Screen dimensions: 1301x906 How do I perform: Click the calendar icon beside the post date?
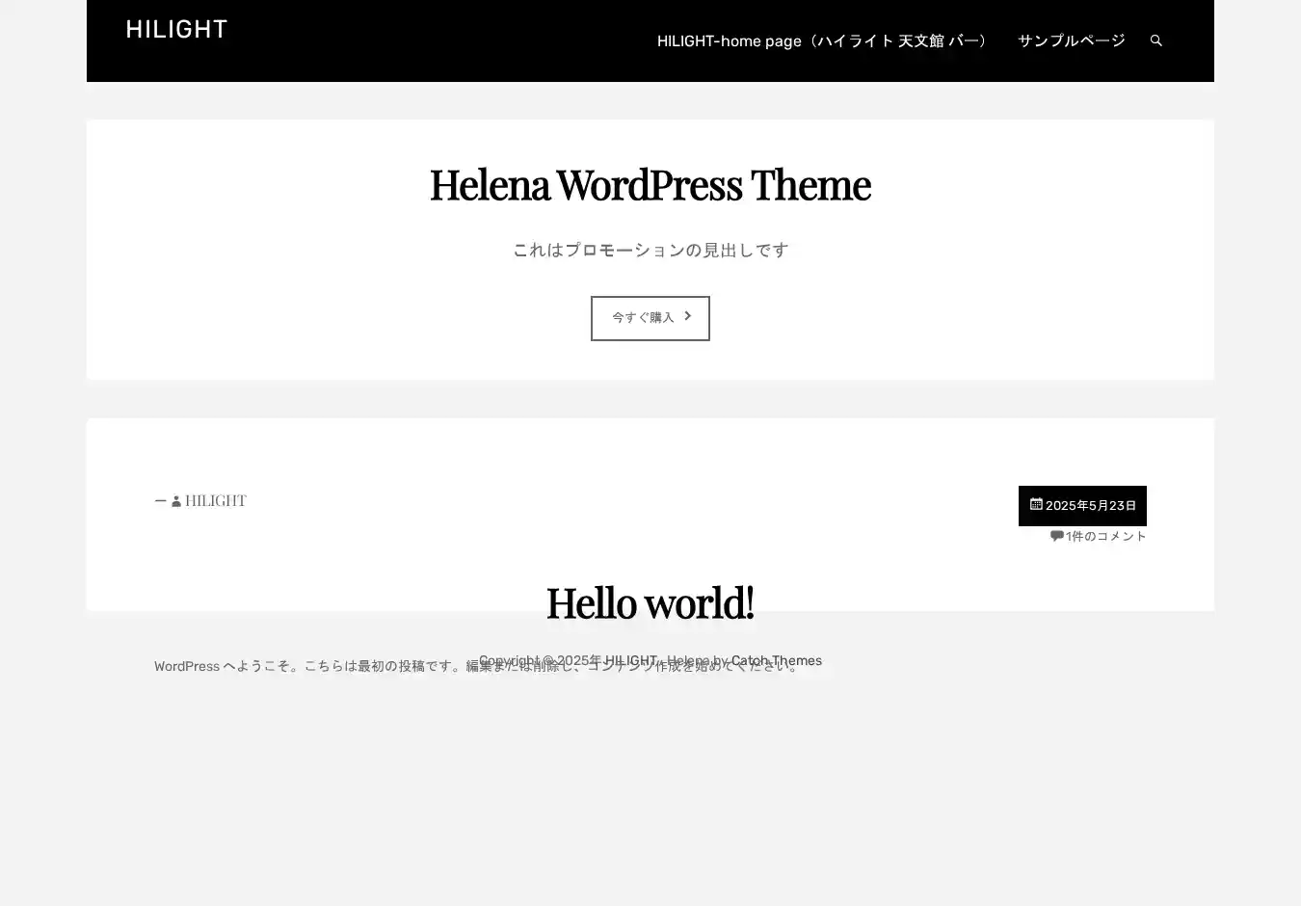point(1036,504)
